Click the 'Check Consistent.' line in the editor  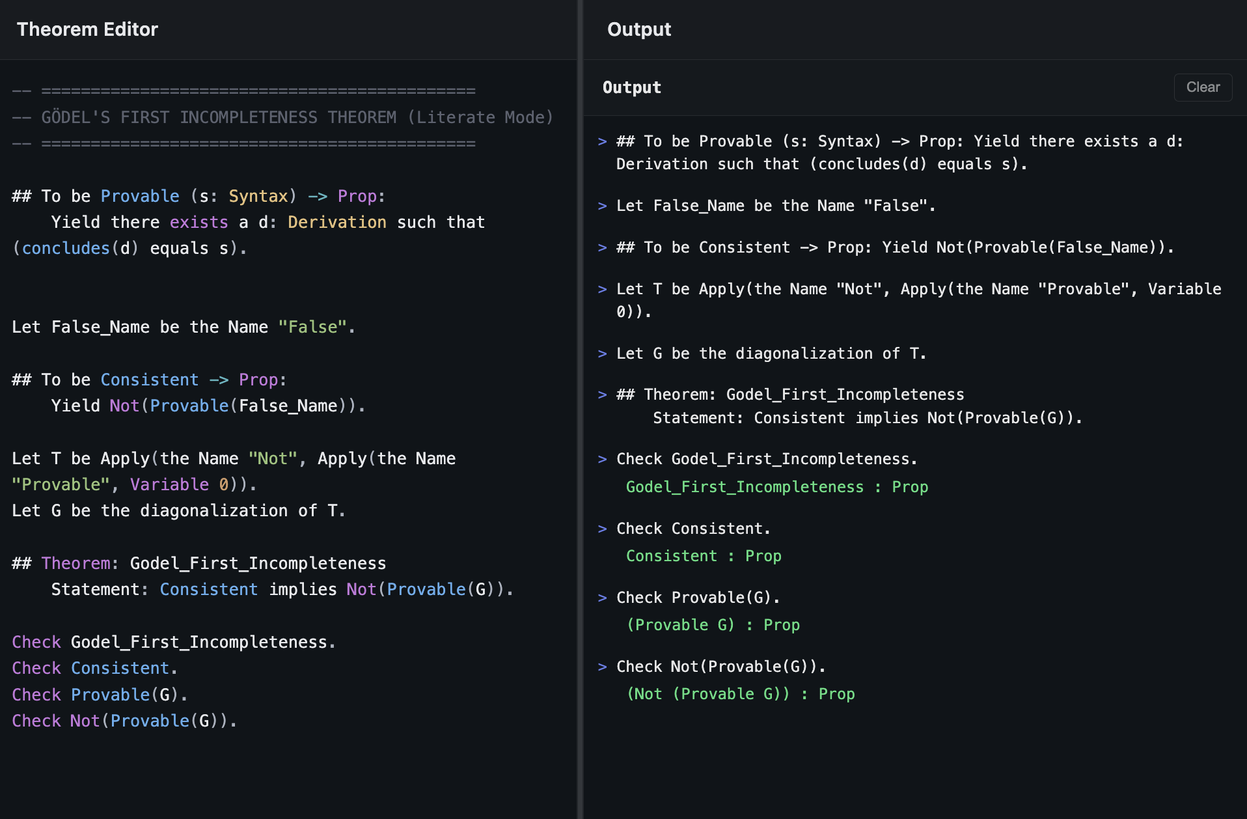94,667
